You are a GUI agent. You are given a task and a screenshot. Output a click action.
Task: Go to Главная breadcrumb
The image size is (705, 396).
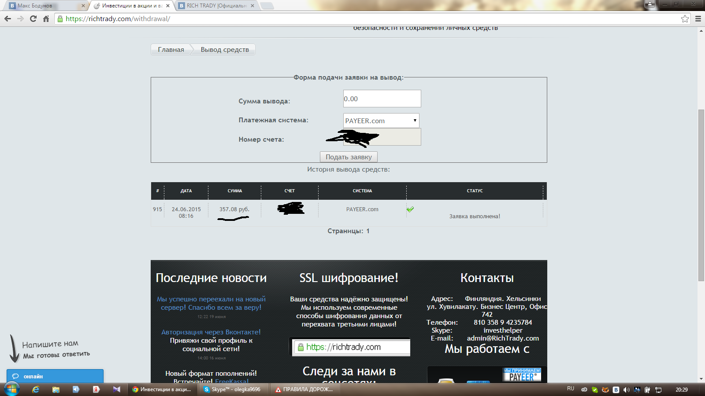click(171, 49)
